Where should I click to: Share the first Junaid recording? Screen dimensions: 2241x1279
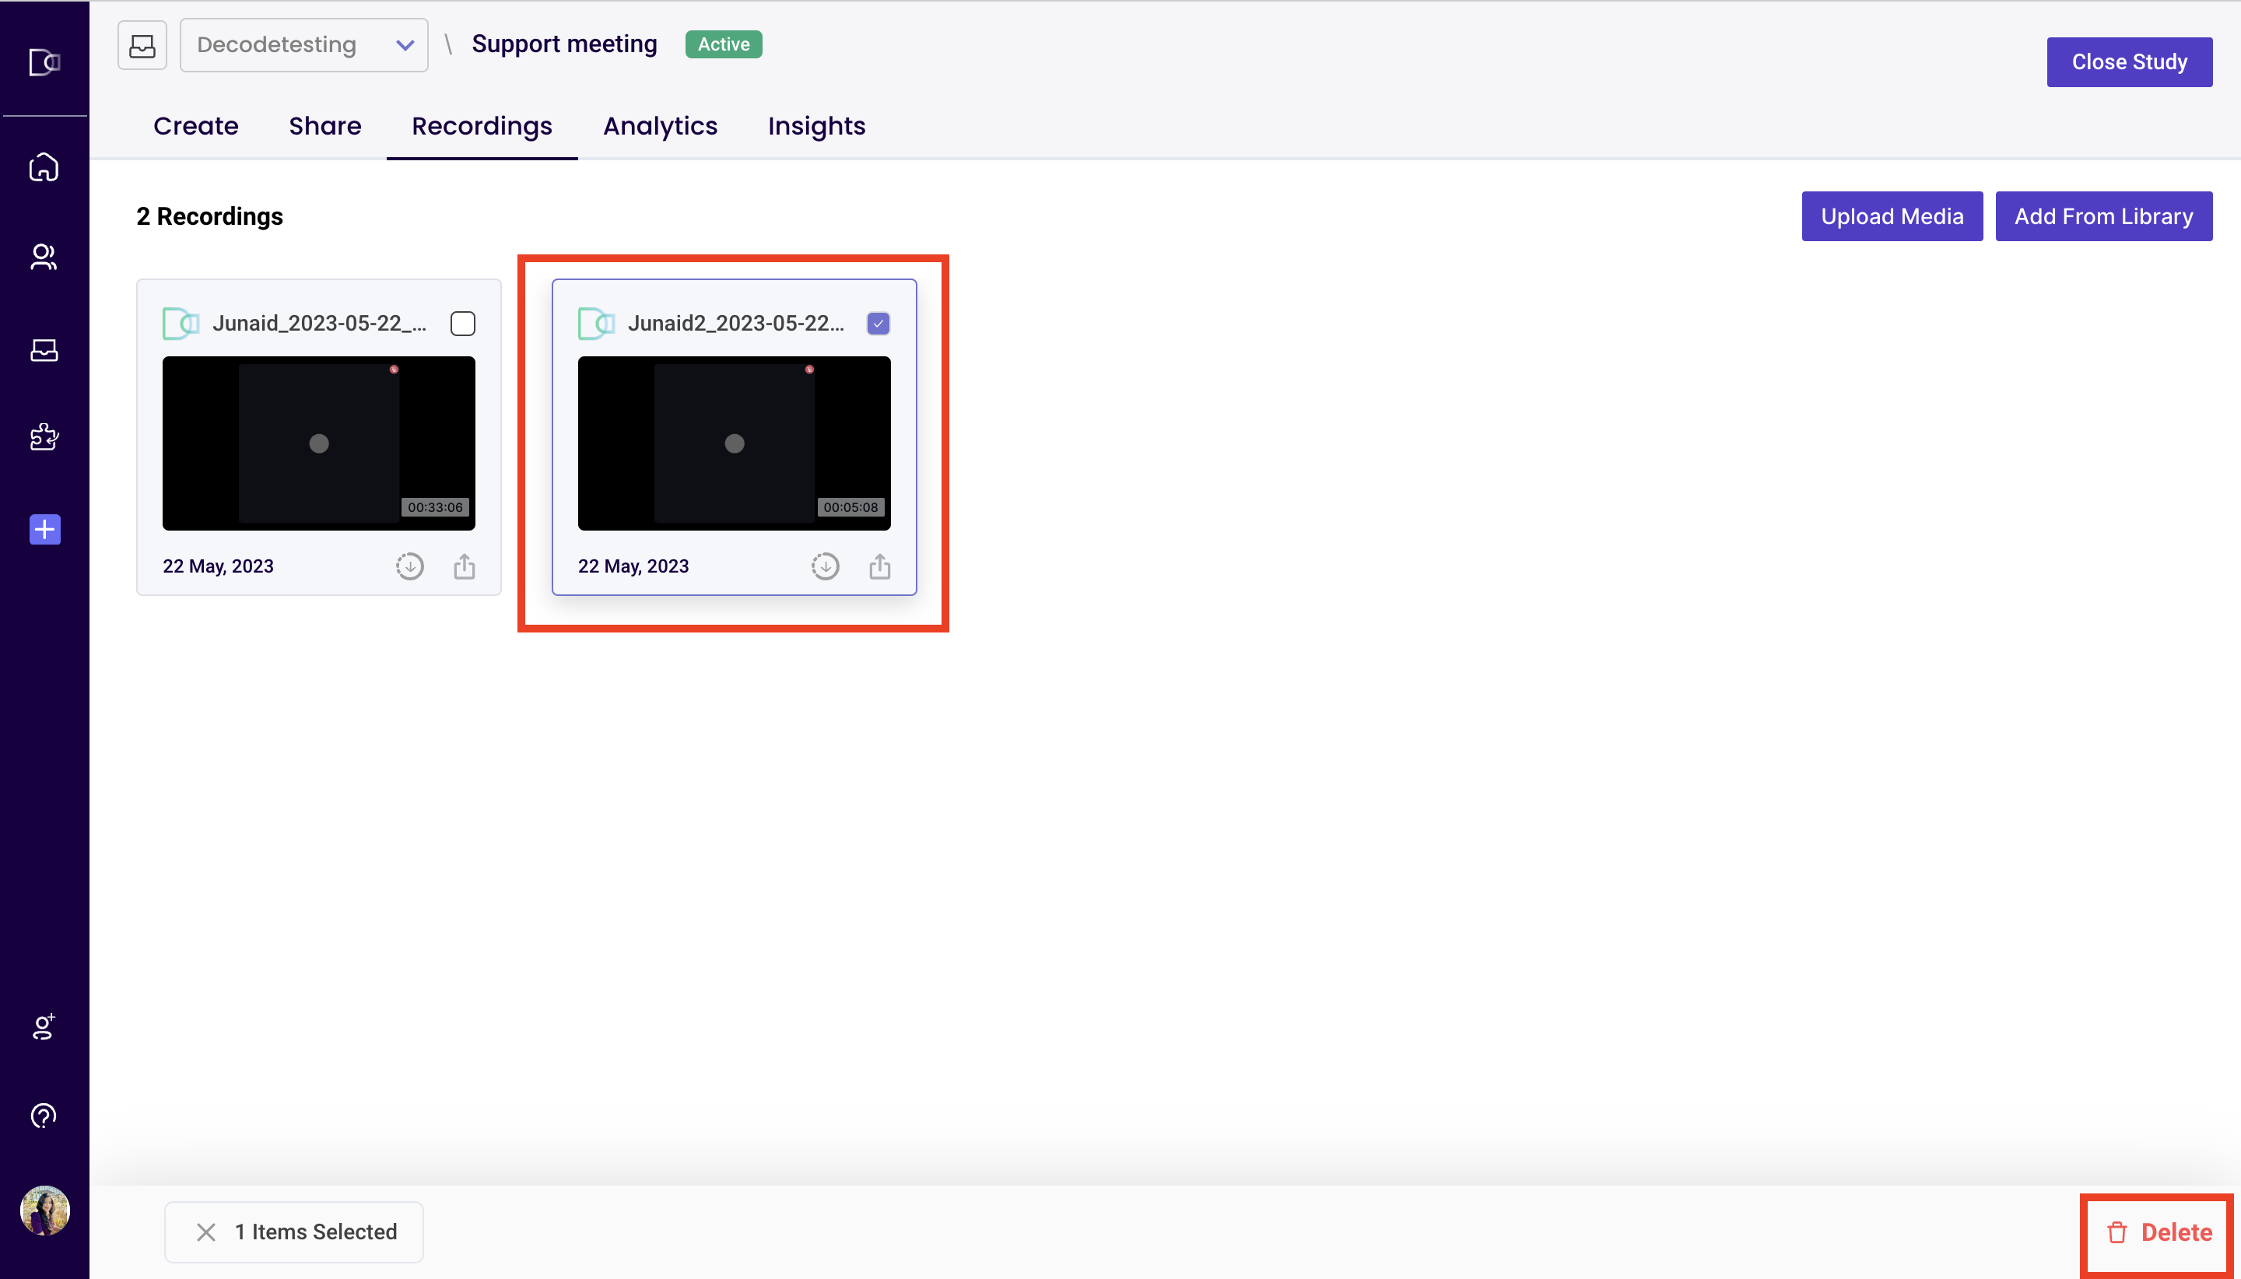465,566
